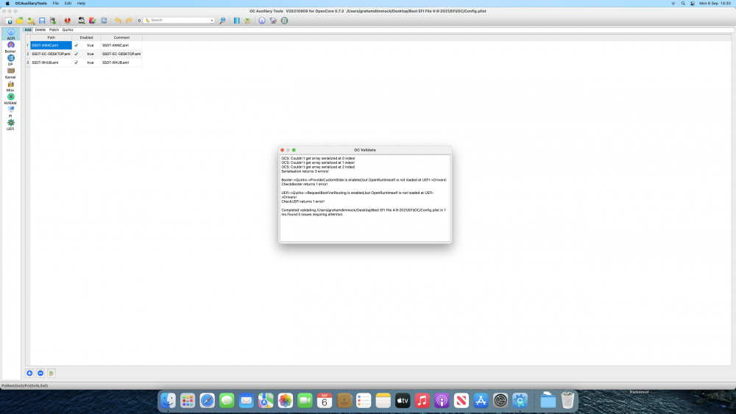Uncheck Enabled for SSDT-RHUB.aml

[x=76, y=63]
